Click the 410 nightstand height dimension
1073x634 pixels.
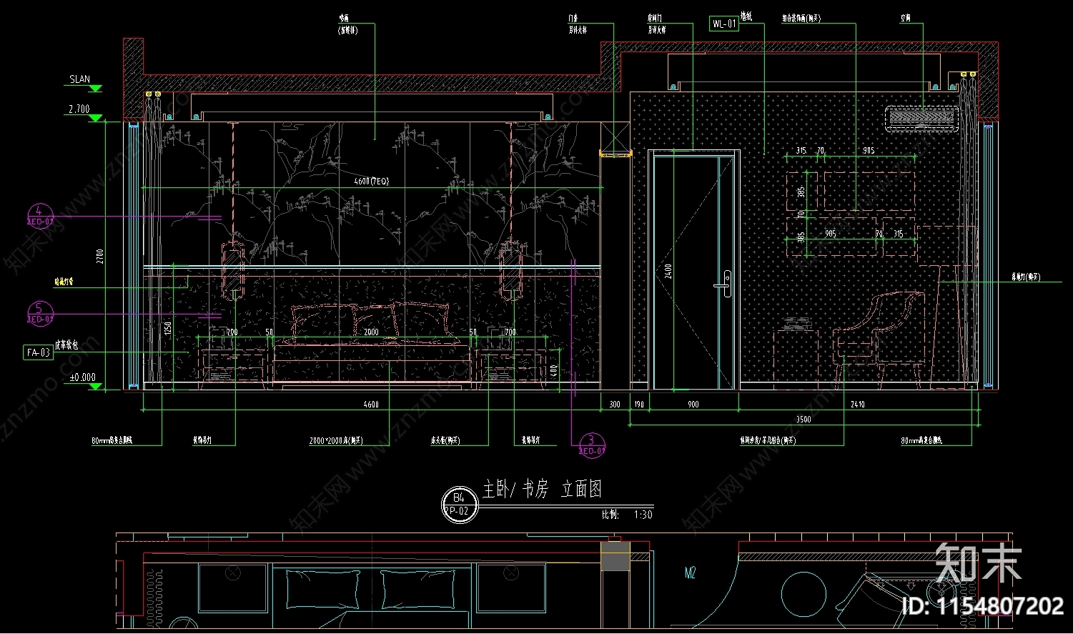(x=554, y=372)
